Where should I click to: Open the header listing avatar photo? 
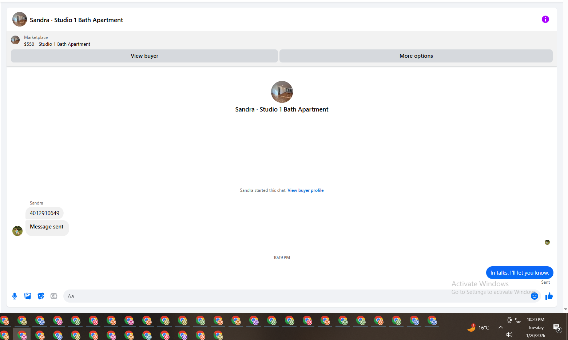pos(20,19)
